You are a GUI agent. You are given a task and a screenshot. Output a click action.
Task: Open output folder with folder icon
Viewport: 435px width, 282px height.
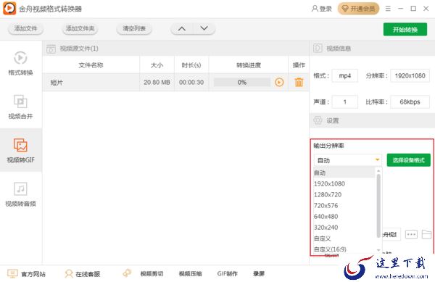click(x=426, y=234)
